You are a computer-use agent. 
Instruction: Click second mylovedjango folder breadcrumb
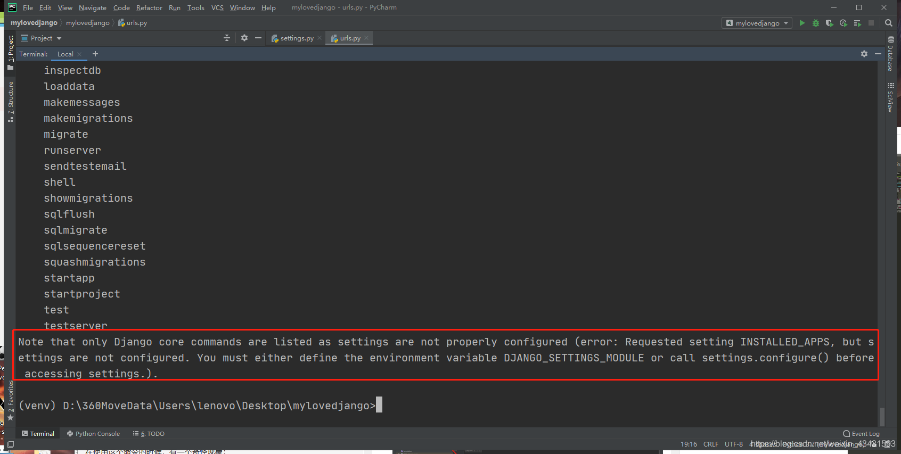[88, 23]
